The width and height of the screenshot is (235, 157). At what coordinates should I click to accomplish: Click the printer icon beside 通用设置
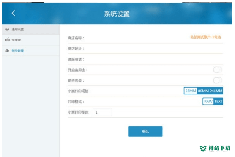click(x=7, y=30)
